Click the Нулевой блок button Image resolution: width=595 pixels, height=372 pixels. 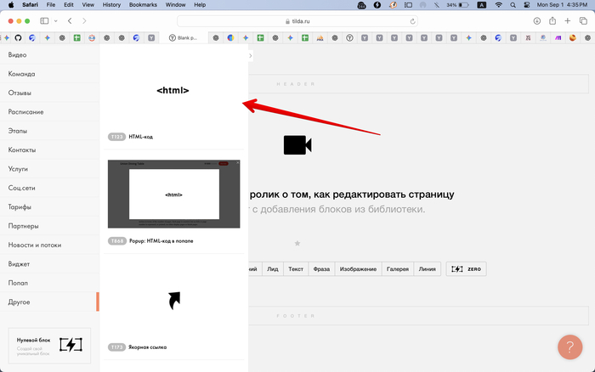tap(49, 345)
